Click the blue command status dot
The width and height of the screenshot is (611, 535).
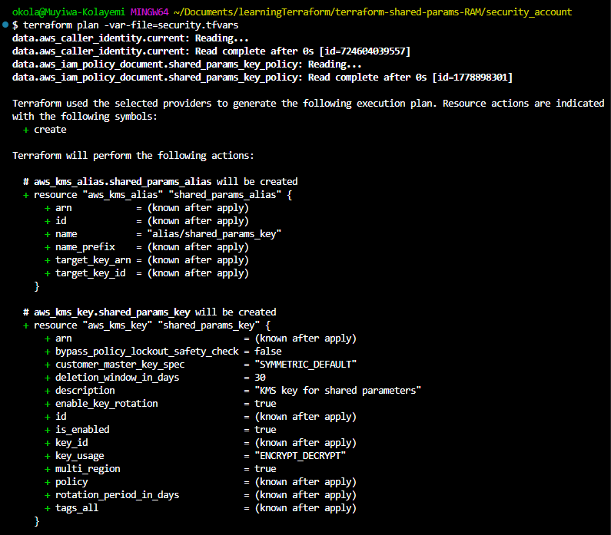(5, 25)
